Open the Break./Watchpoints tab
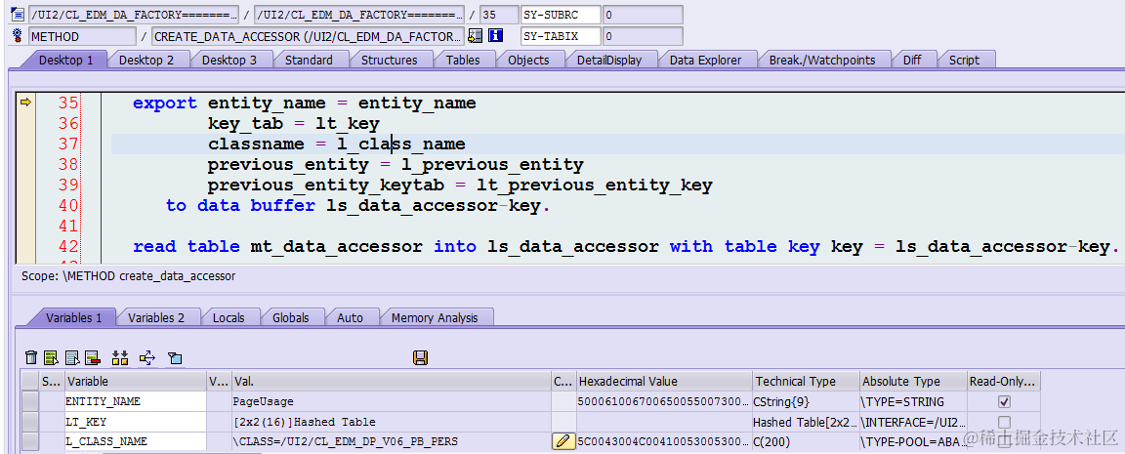 coord(822,61)
